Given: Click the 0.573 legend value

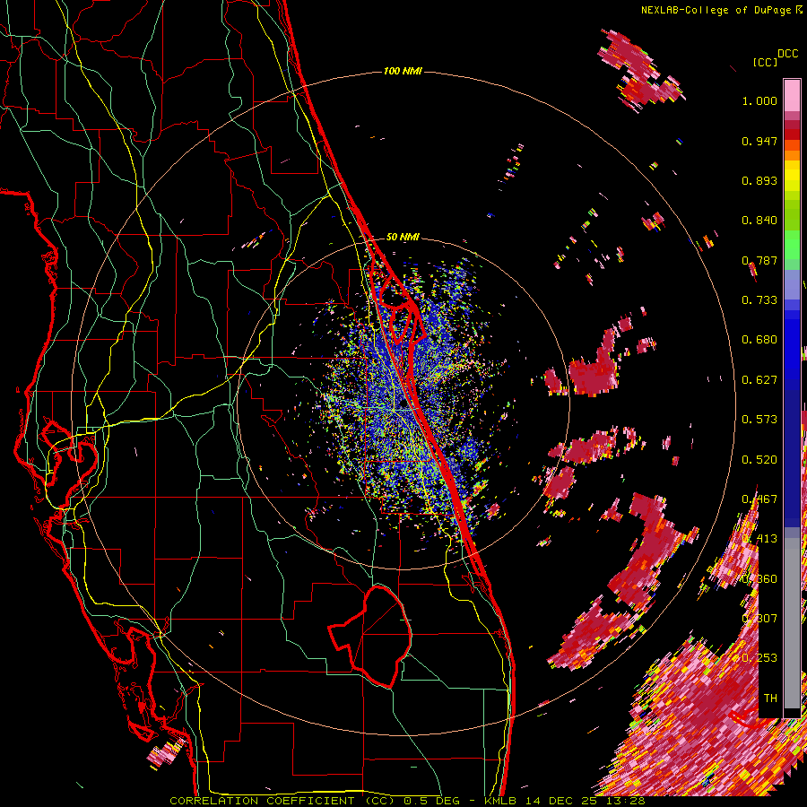Looking at the screenshot, I should click(x=759, y=420).
